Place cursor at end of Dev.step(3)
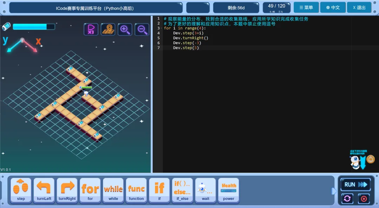Viewport: 379px width, 208px height. (199, 48)
